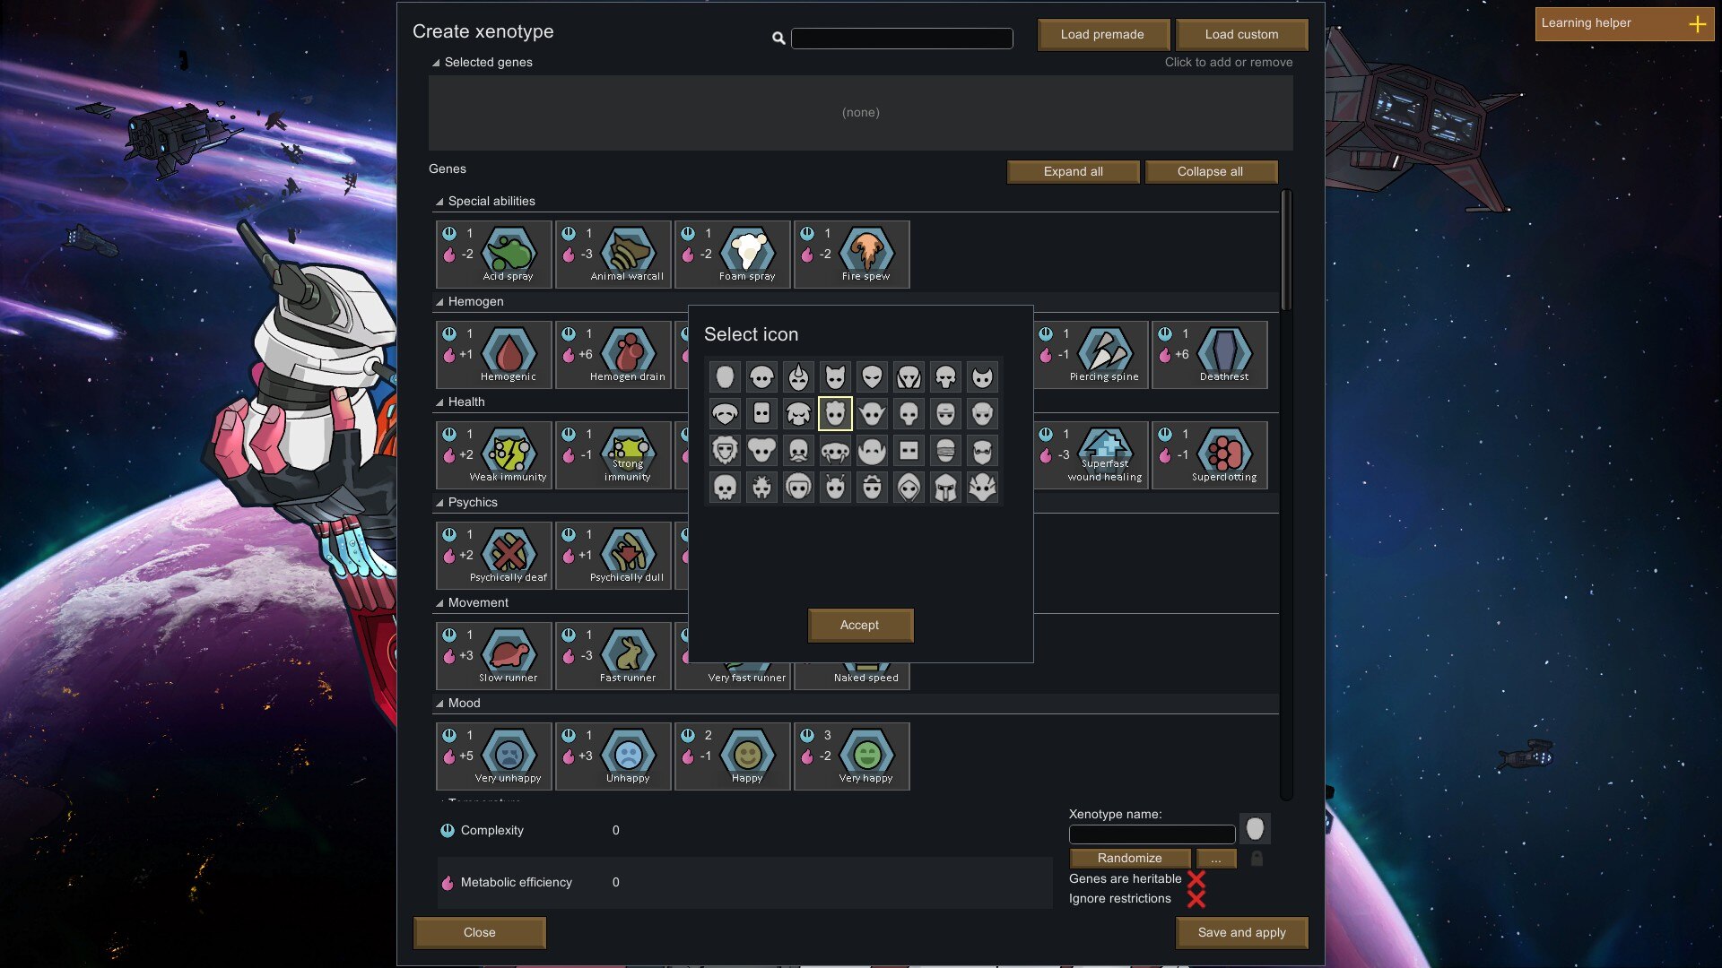Collapse the Movement category
Image resolution: width=1722 pixels, height=968 pixels.
coord(439,603)
